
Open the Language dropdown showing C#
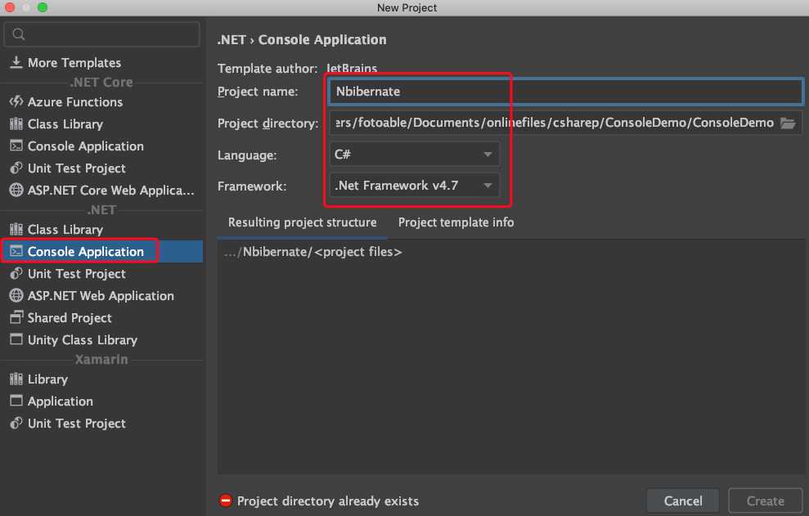click(414, 155)
